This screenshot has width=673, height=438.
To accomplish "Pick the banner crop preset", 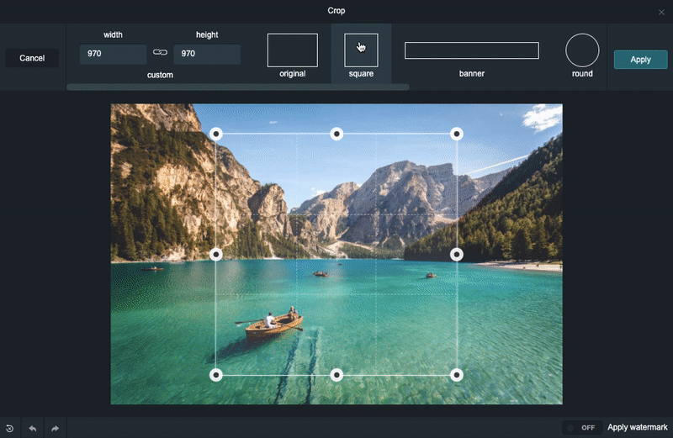I will 472,50.
